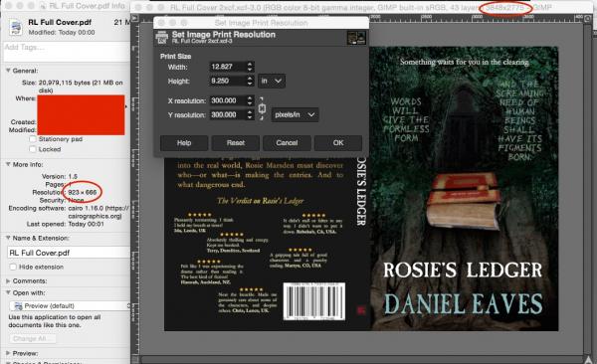The width and height of the screenshot is (597, 364).
Task: Click the barcode on the back cover
Action: [x=314, y=300]
